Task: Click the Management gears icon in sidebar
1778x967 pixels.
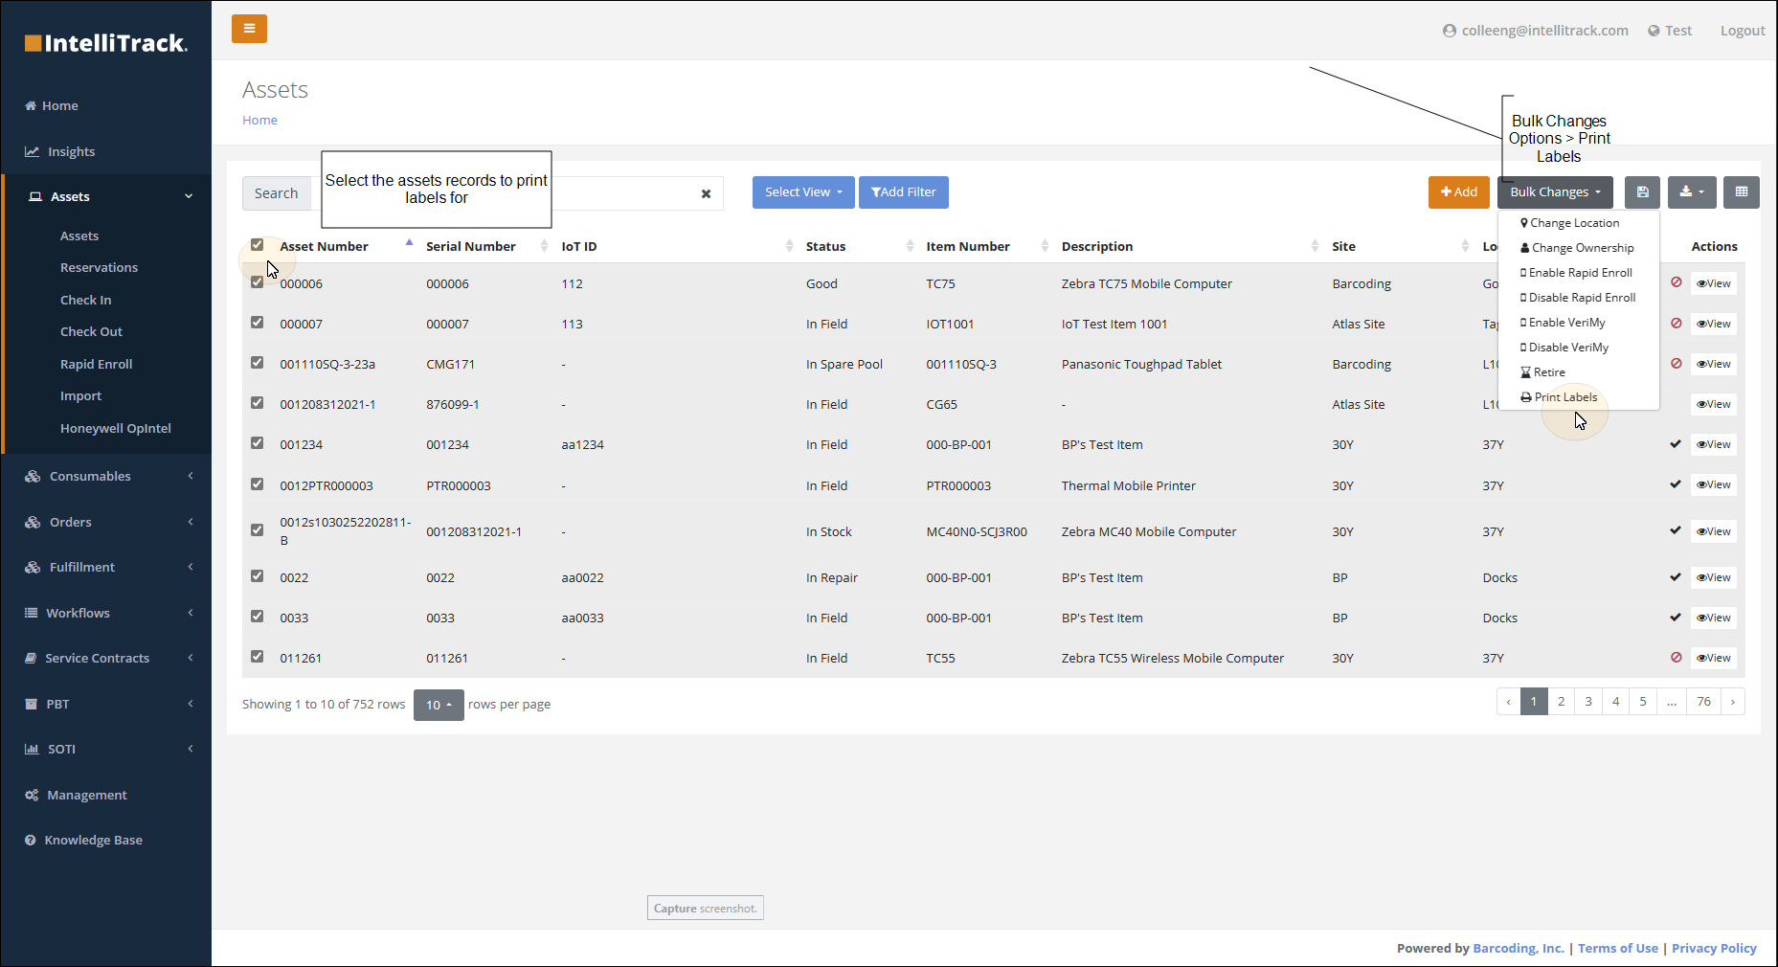Action: pos(32,795)
